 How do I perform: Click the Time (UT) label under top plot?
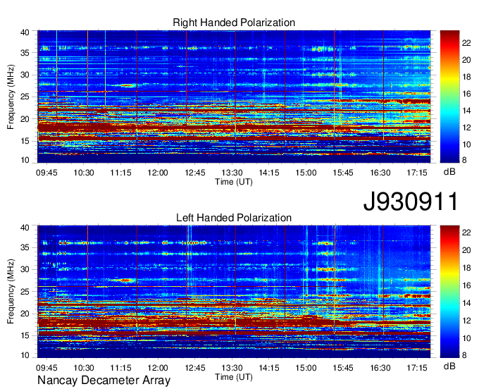tap(234, 182)
